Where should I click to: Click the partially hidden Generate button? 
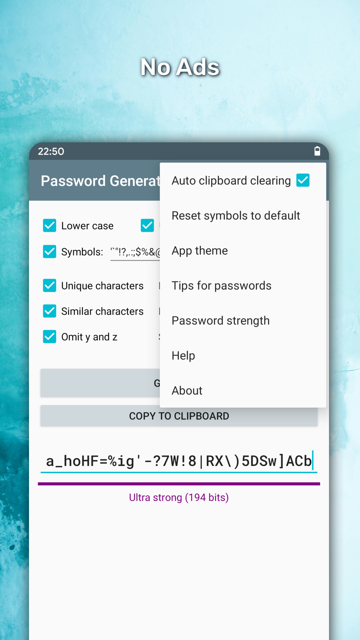pos(100,383)
